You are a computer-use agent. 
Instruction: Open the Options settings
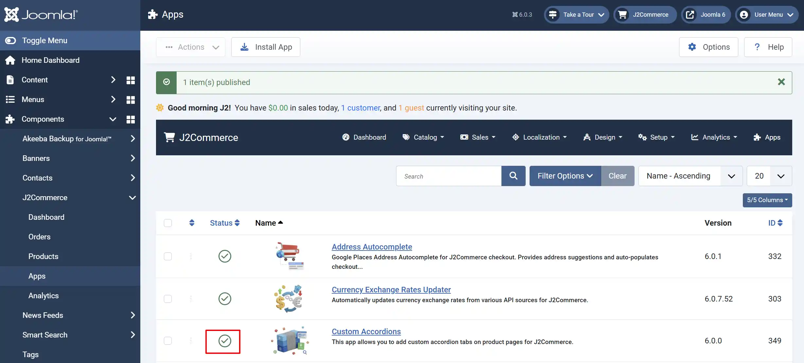[x=708, y=47]
